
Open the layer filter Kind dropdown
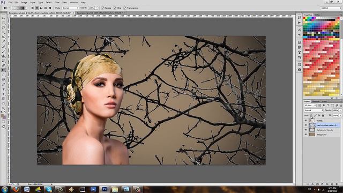click(x=310, y=105)
